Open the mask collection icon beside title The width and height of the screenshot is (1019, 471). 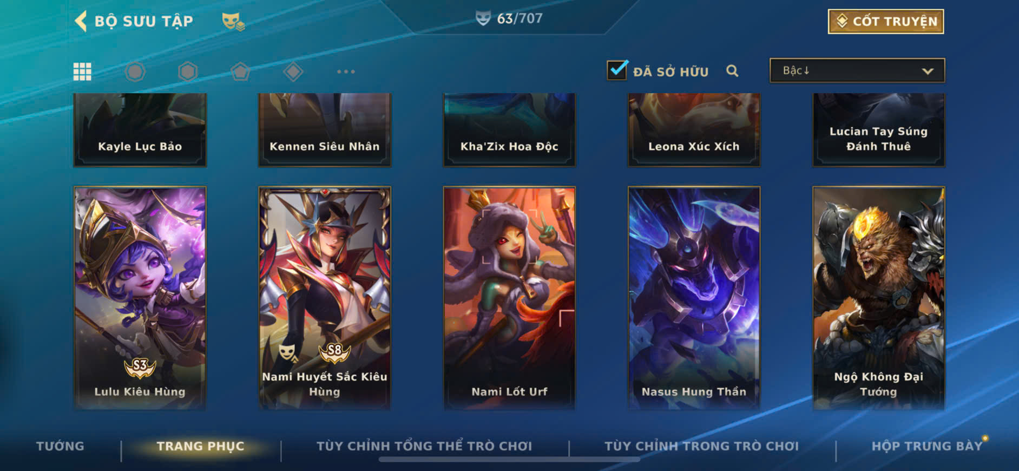click(x=233, y=22)
